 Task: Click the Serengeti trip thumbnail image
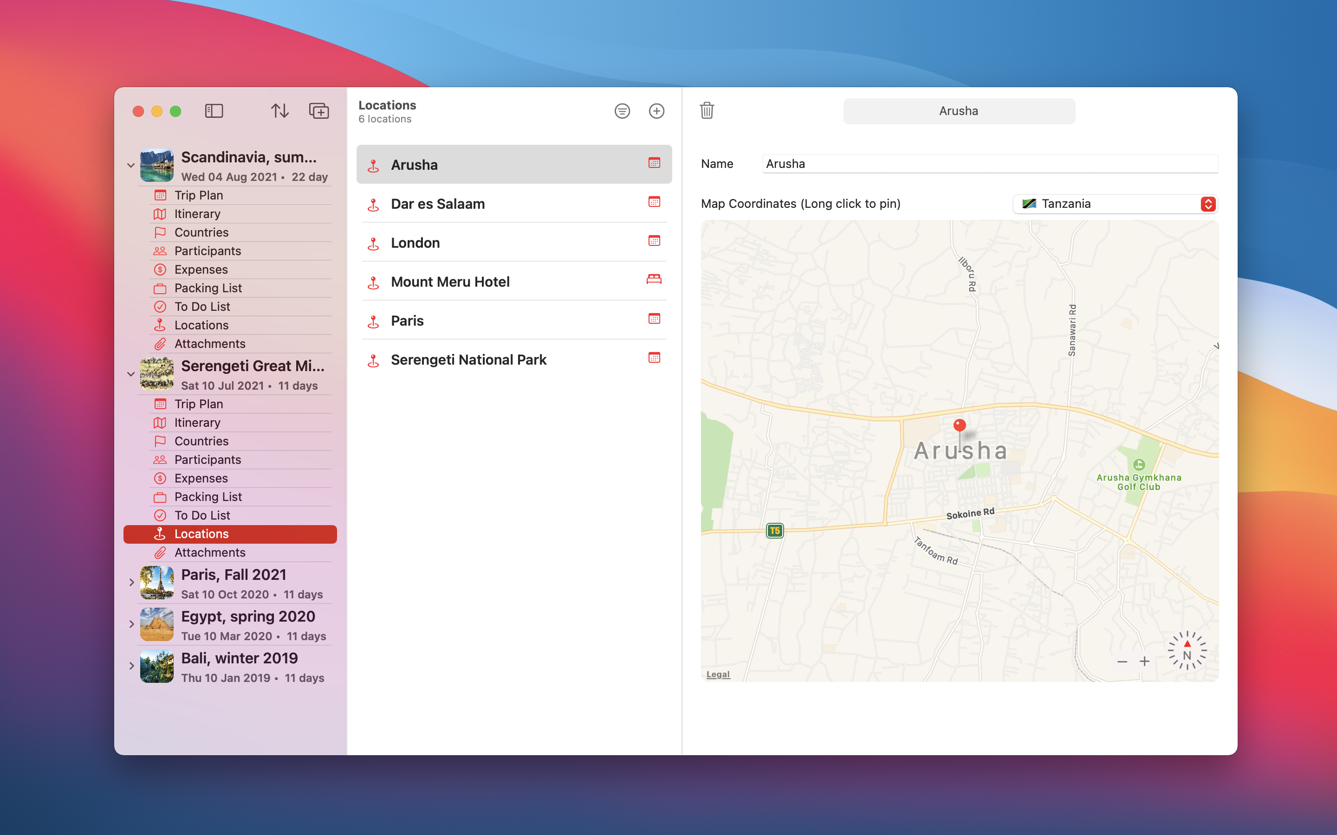pyautogui.click(x=157, y=374)
